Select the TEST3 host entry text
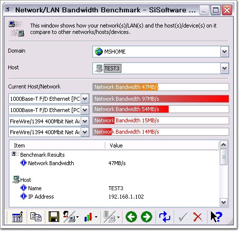The image size is (239, 231). tap(112, 68)
